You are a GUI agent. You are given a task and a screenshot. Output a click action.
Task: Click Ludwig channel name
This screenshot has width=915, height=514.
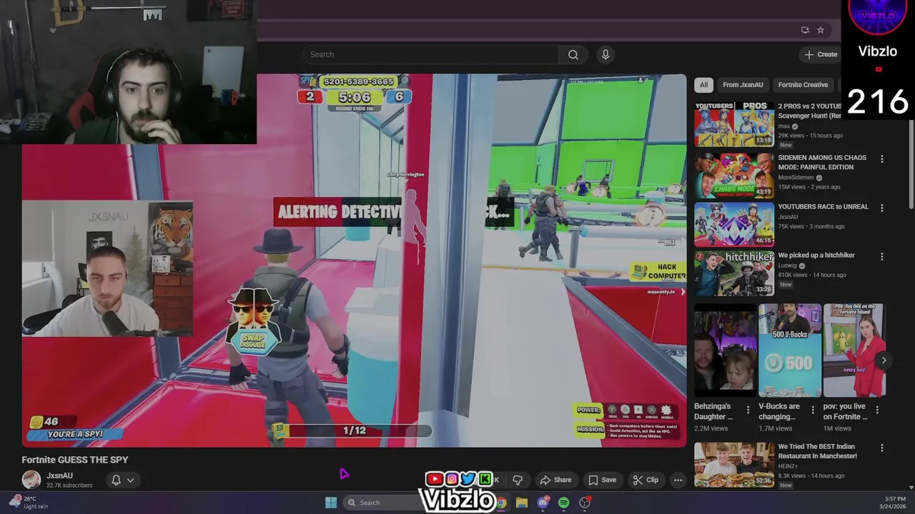click(788, 266)
